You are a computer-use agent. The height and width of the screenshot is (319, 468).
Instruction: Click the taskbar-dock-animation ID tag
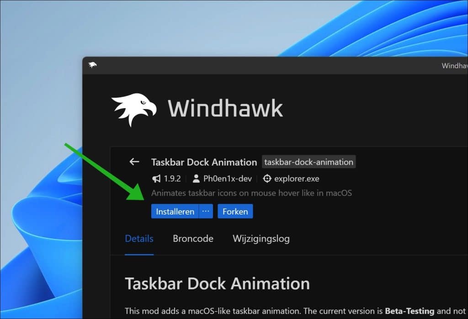point(308,162)
